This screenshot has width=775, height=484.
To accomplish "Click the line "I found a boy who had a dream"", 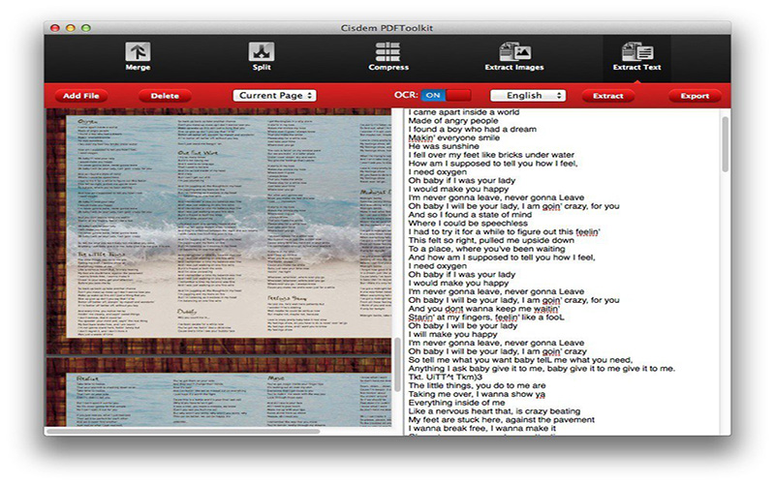I will [473, 129].
